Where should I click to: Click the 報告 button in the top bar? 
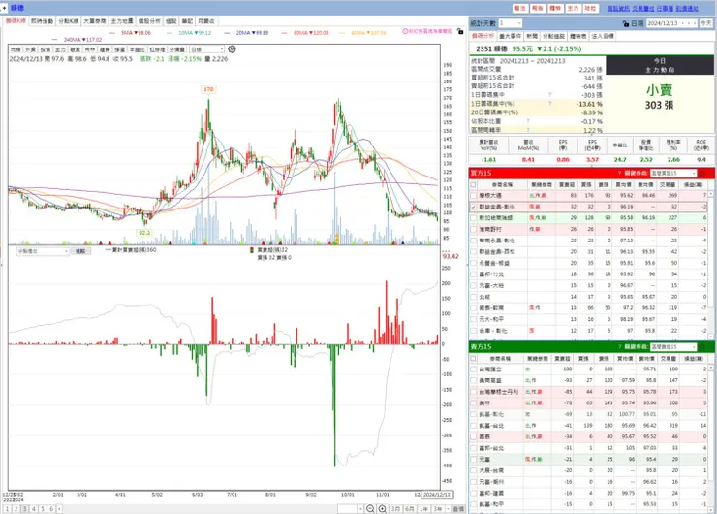[x=538, y=8]
